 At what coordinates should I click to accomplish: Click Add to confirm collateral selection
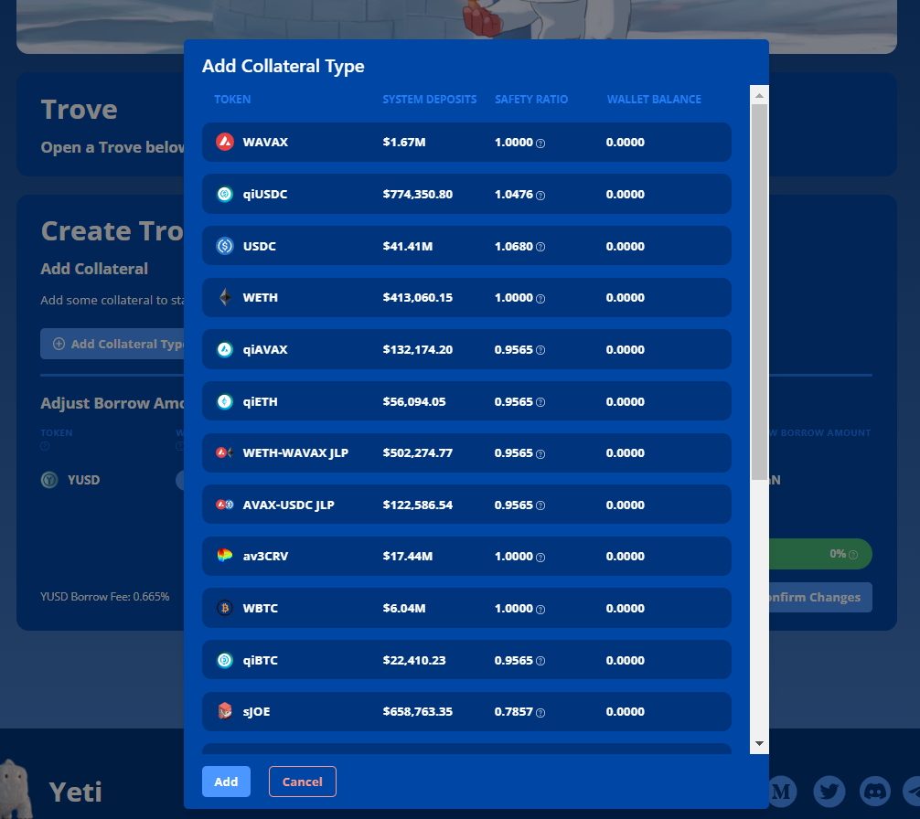226,782
